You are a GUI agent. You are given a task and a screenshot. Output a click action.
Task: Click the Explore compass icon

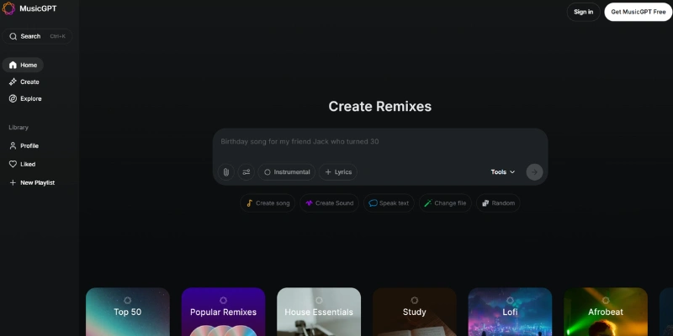(x=13, y=98)
